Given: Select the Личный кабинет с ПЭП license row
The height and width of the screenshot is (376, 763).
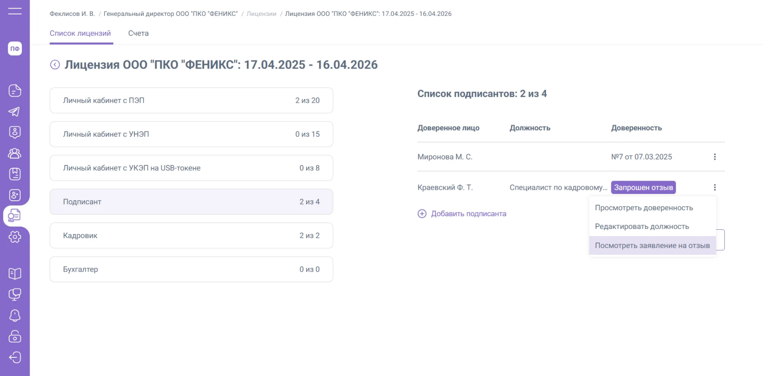Looking at the screenshot, I should [191, 100].
